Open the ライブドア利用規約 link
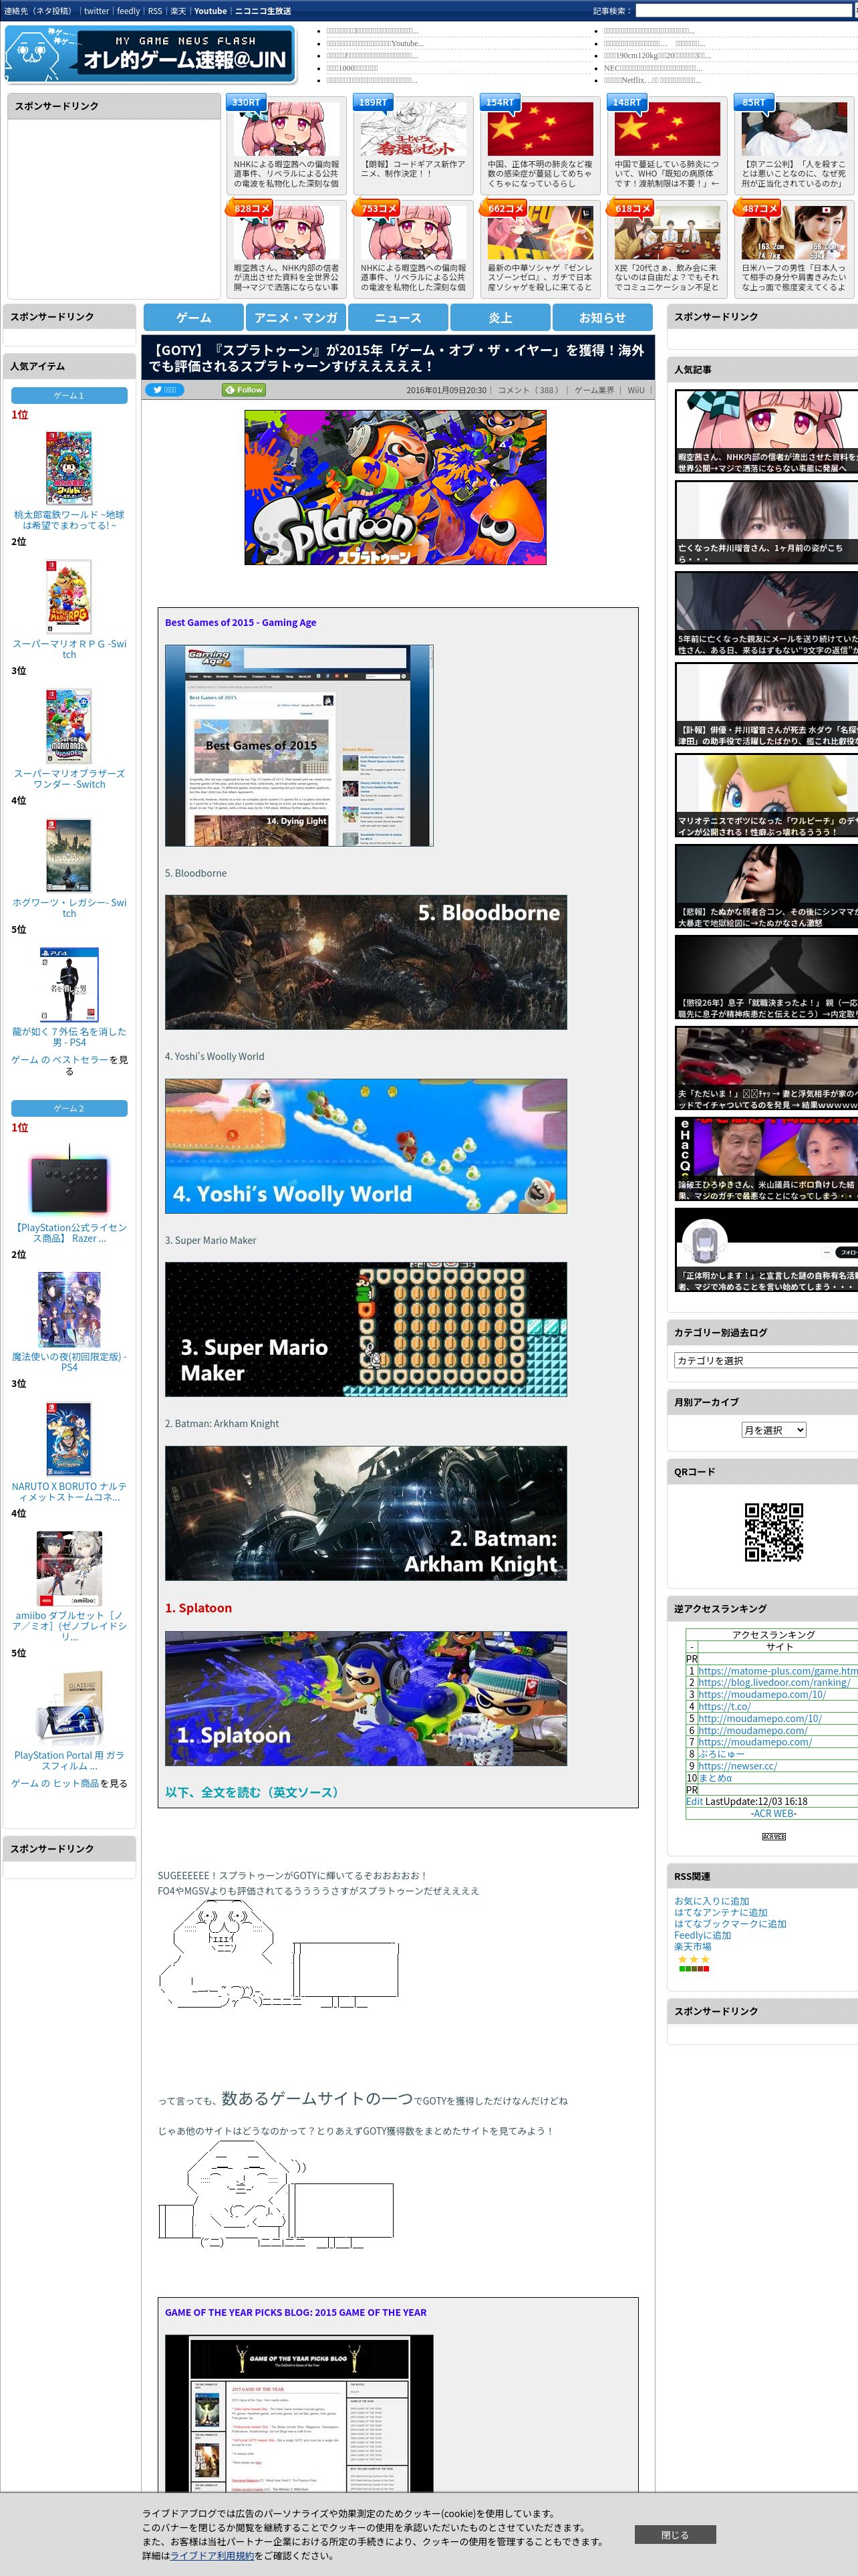This screenshot has width=858, height=2576. coord(210,2555)
